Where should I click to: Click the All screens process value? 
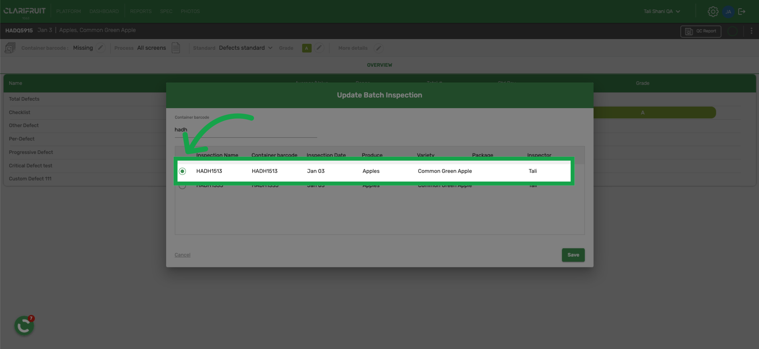coord(151,48)
